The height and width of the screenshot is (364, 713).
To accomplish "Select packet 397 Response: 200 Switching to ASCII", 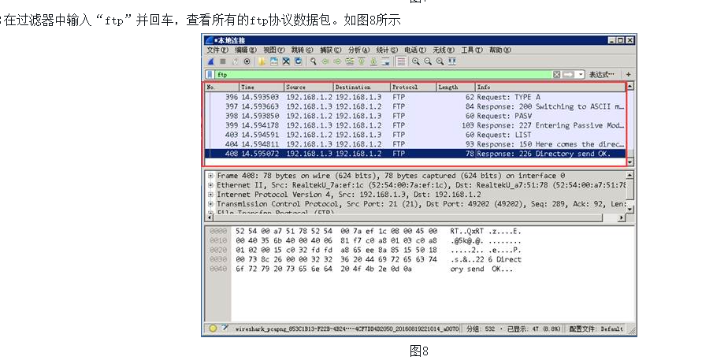I will (415, 106).
